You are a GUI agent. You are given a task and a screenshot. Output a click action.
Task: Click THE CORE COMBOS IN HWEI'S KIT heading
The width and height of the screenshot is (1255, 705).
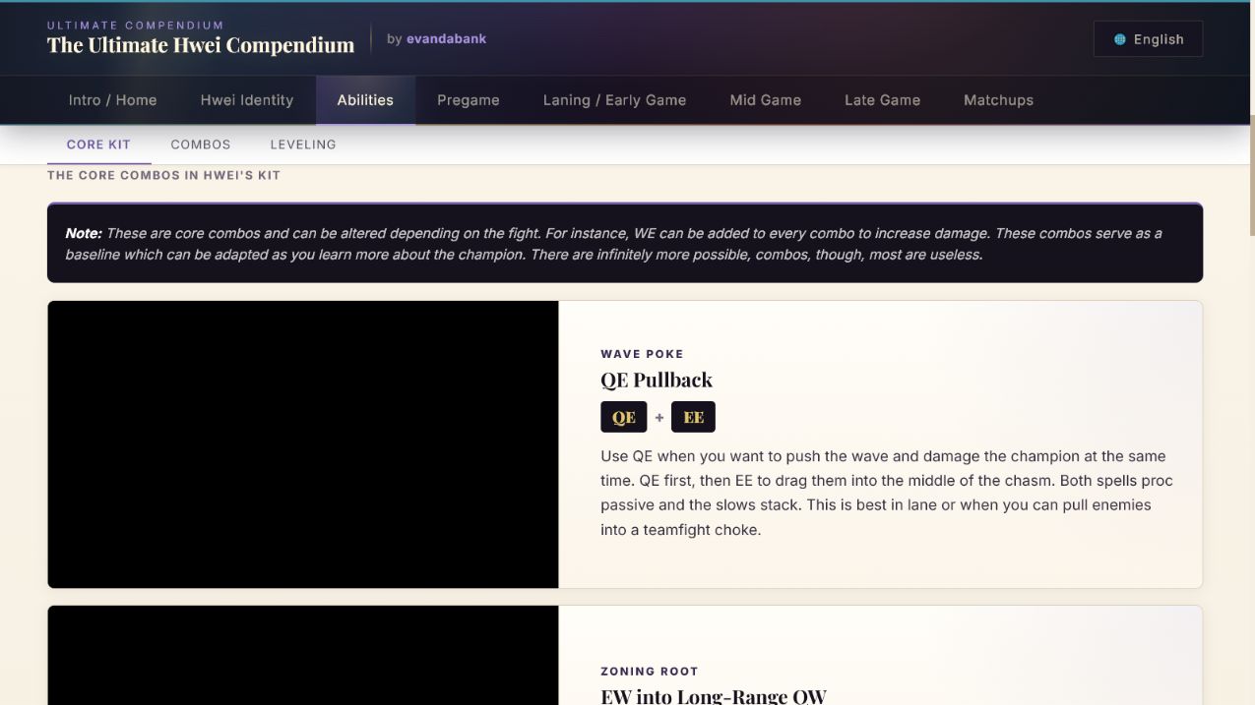pos(164,175)
